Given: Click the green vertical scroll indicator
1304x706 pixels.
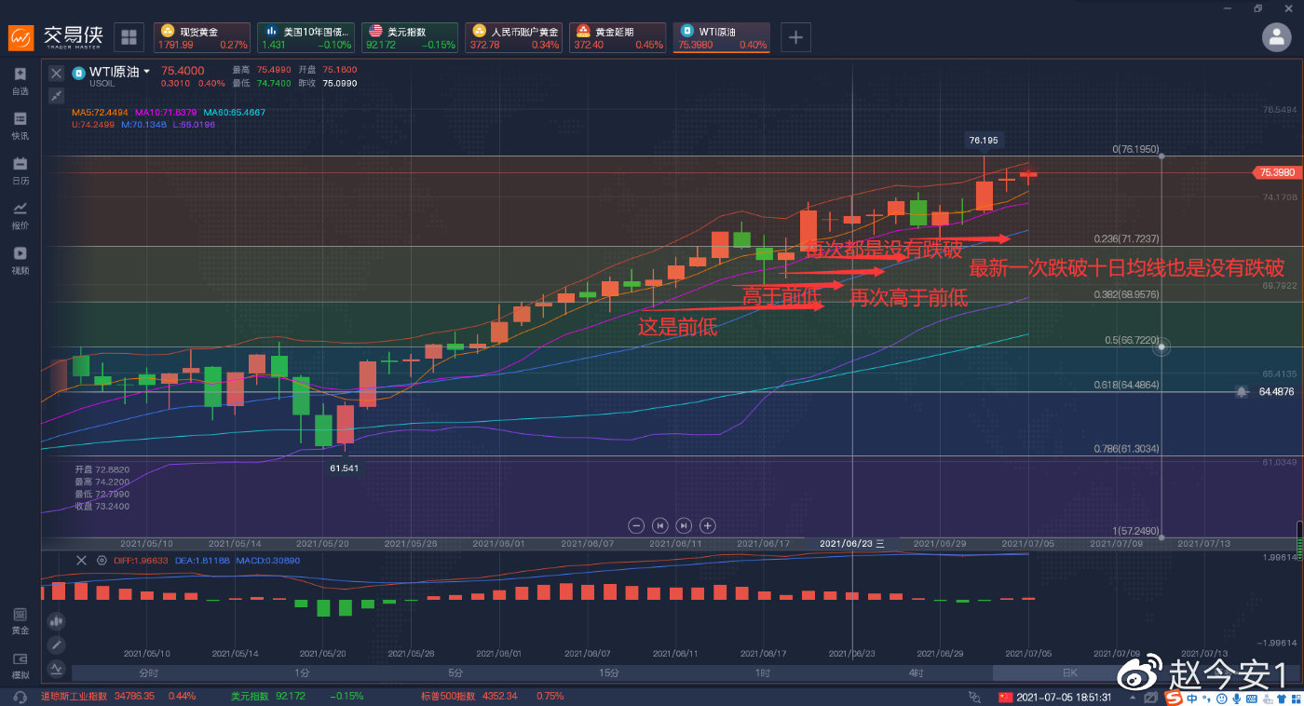Looking at the screenshot, I should (1299, 540).
